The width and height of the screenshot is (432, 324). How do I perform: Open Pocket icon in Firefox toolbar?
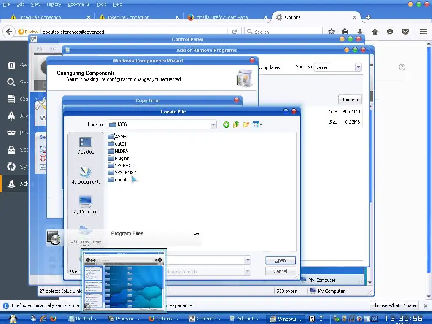(x=405, y=32)
